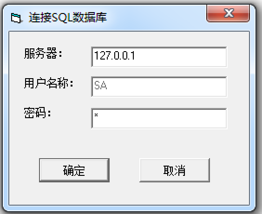Click the 服务器 label
This screenshot has height=214, width=262.
tap(43, 53)
